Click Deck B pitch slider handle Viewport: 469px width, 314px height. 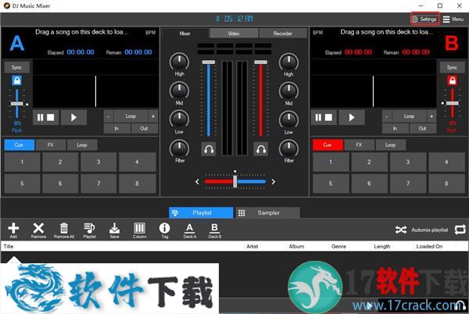point(453,103)
